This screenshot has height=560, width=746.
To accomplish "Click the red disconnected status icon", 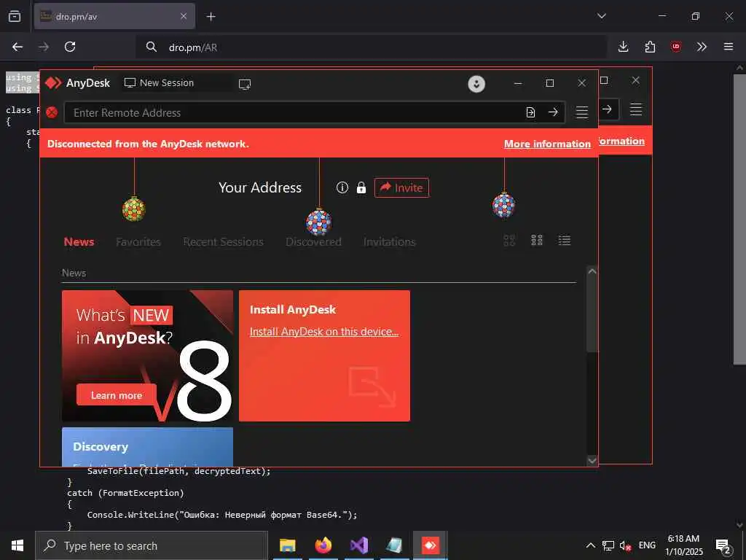I will 52,112.
